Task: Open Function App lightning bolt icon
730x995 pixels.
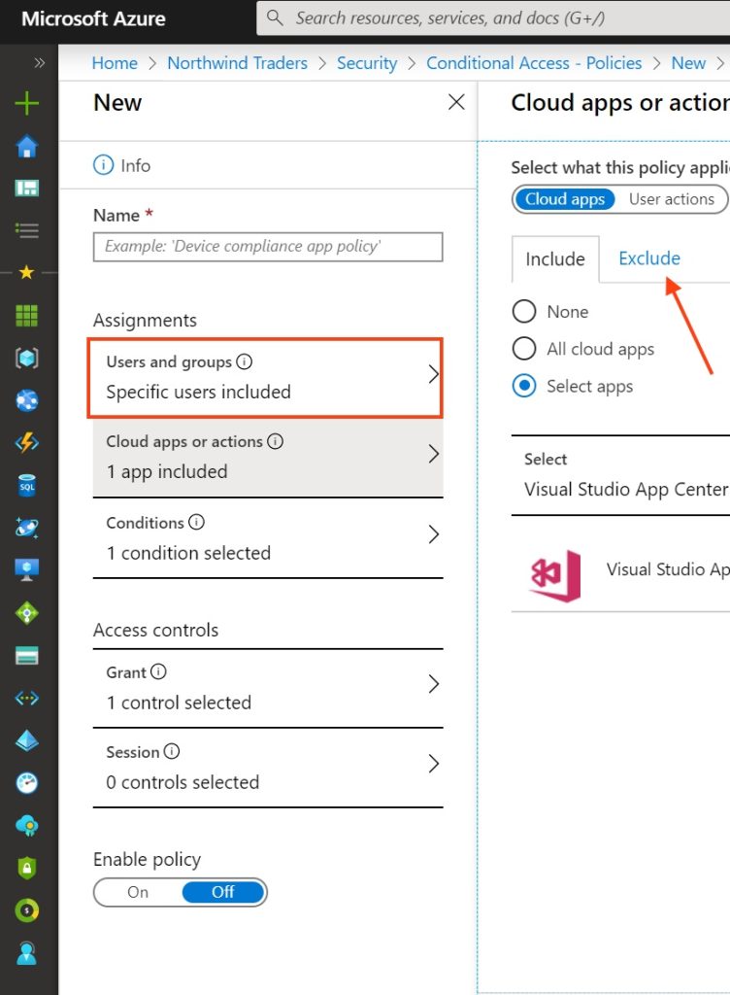Action: pyautogui.click(x=27, y=442)
